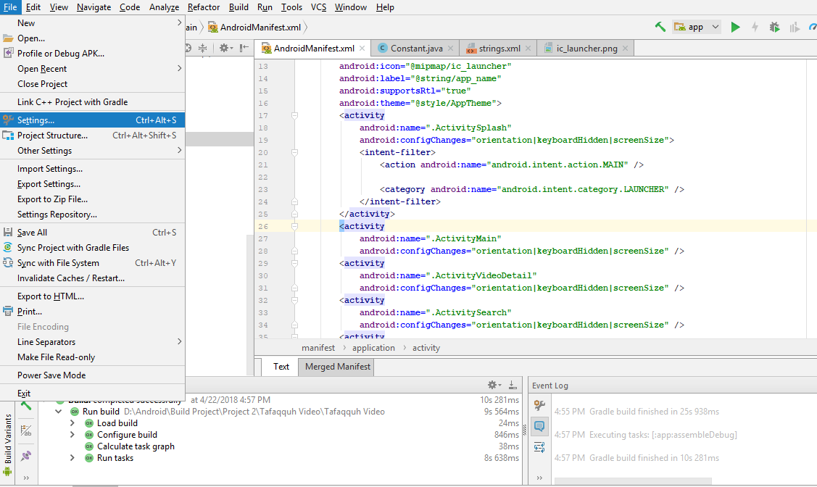Image resolution: width=817 pixels, height=487 pixels.
Task: Select Settings... in the File menu
Action: [92, 120]
